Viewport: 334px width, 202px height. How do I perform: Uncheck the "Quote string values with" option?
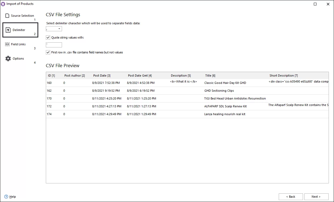click(48, 37)
